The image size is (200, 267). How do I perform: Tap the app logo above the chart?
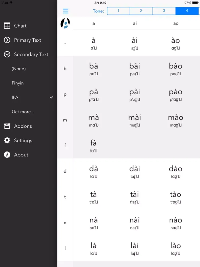(x=65, y=23)
